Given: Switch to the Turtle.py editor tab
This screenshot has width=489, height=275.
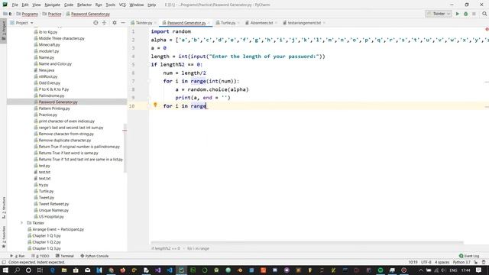Looking at the screenshot, I should point(228,23).
